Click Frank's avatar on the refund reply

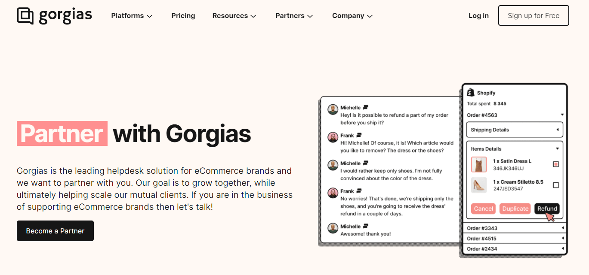[333, 193]
